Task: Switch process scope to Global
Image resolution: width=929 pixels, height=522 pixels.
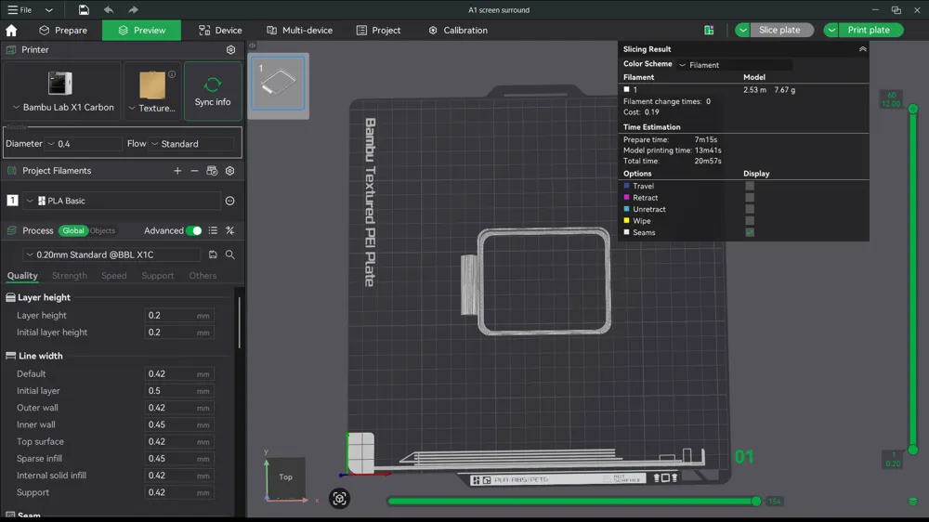Action: click(73, 230)
